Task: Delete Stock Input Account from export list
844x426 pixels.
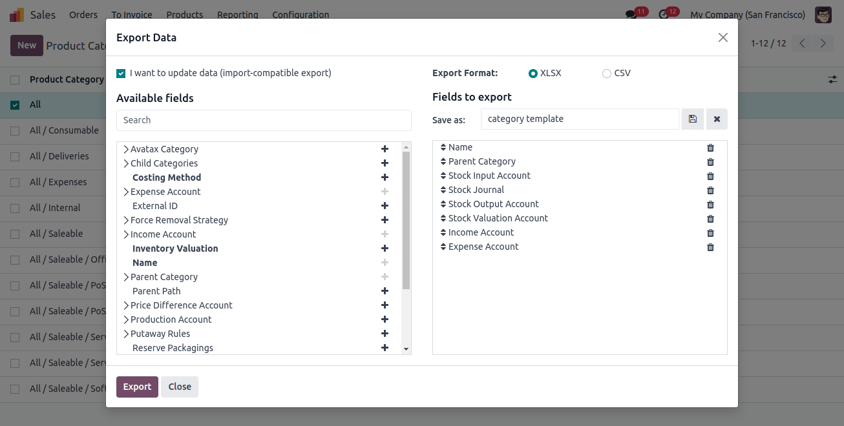Action: click(710, 176)
